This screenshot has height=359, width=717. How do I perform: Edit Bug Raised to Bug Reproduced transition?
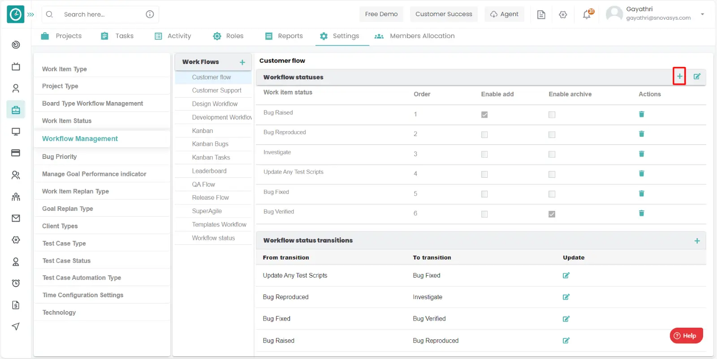(x=566, y=341)
